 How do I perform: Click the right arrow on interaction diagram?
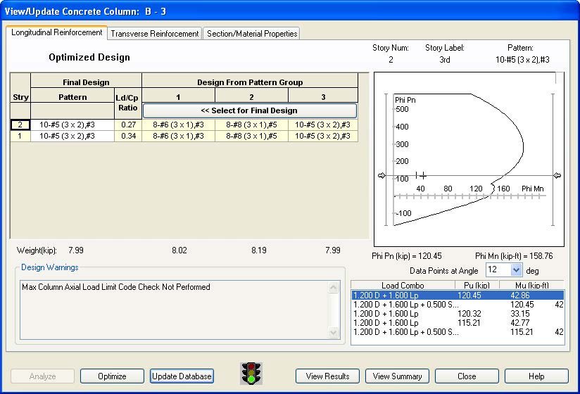pos(557,176)
